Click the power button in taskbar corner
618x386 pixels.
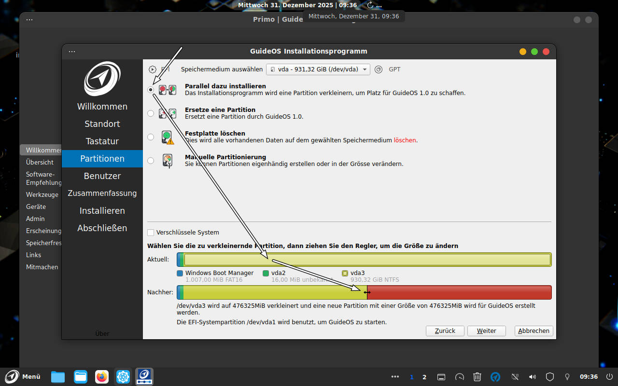point(610,377)
